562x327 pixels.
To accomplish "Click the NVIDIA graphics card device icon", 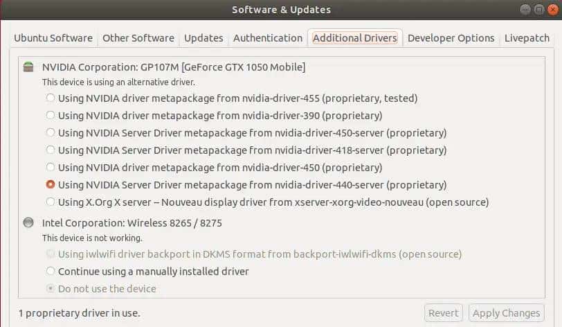I will [x=28, y=67].
